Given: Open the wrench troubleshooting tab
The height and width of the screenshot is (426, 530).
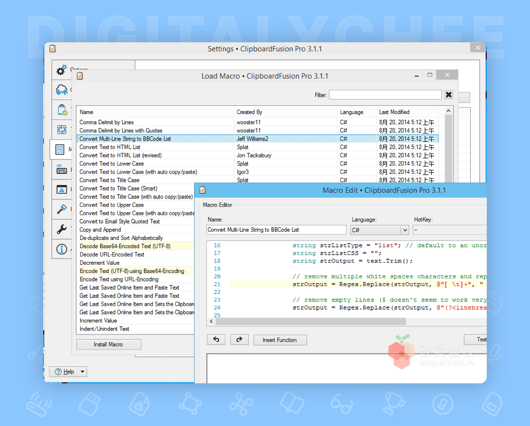Looking at the screenshot, I should 62,229.
